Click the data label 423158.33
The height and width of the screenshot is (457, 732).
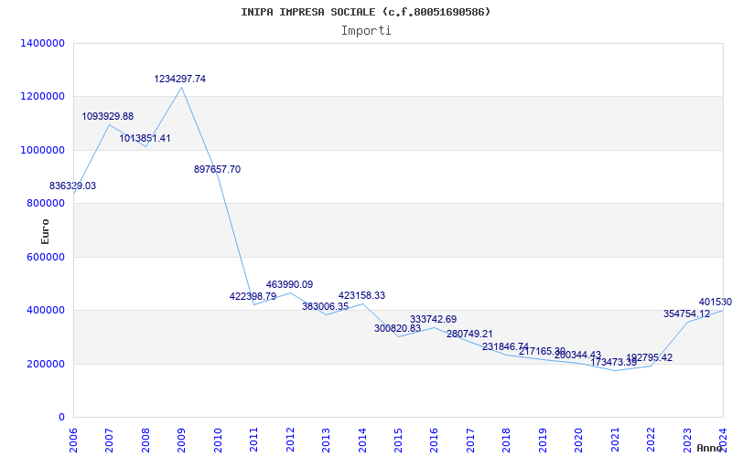361,295
